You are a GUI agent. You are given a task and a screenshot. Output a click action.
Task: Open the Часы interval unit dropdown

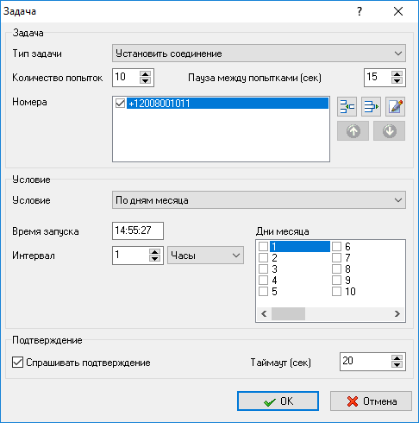point(205,256)
